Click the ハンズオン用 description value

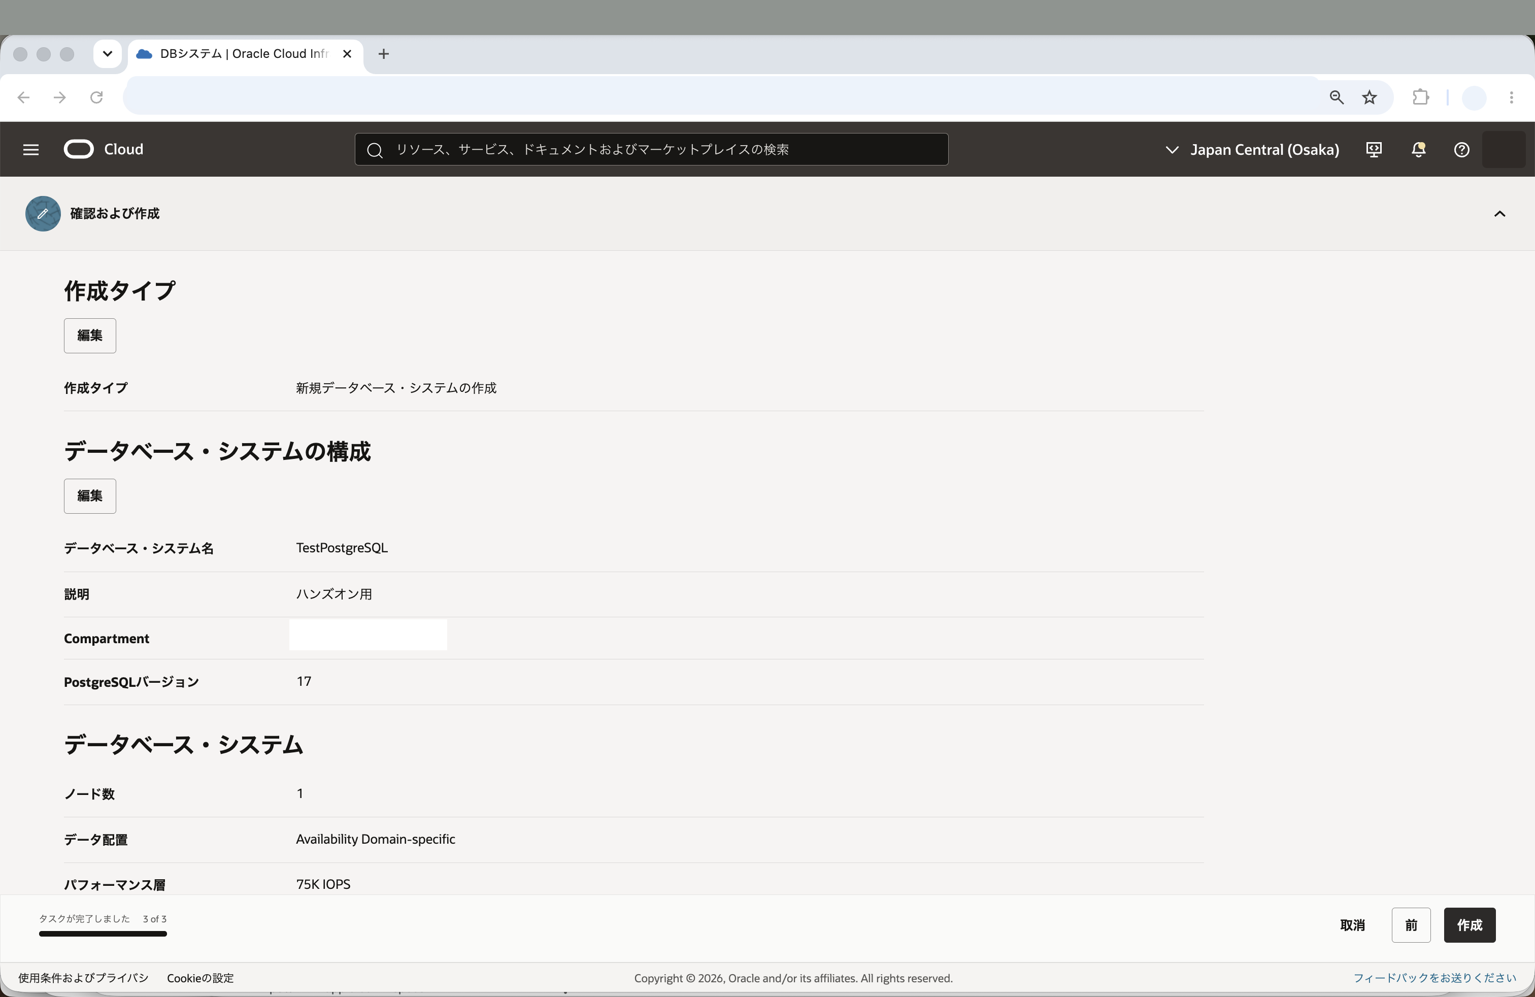pyautogui.click(x=334, y=594)
